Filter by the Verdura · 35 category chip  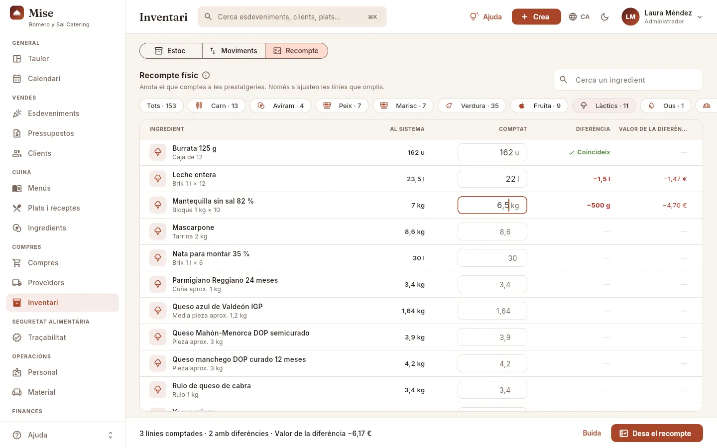coord(472,106)
